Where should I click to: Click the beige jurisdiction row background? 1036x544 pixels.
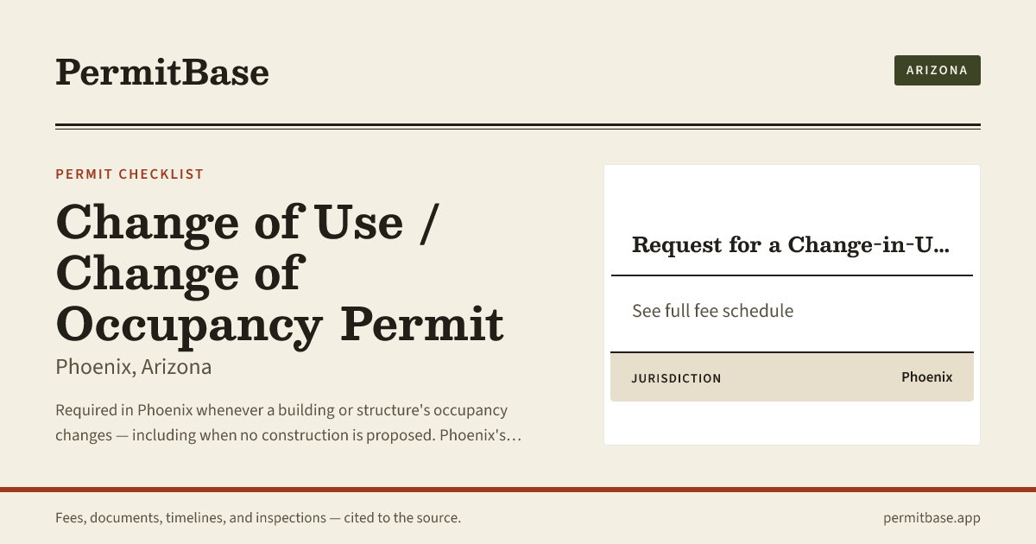tap(792, 377)
